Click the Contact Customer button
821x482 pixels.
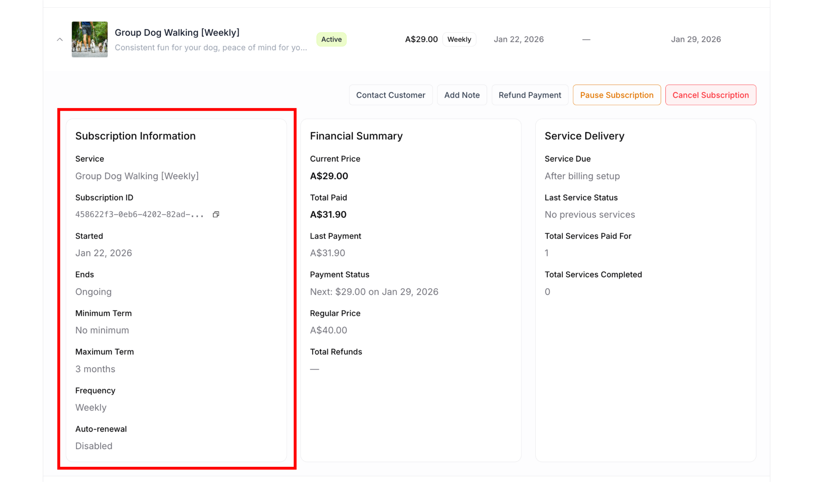tap(390, 95)
